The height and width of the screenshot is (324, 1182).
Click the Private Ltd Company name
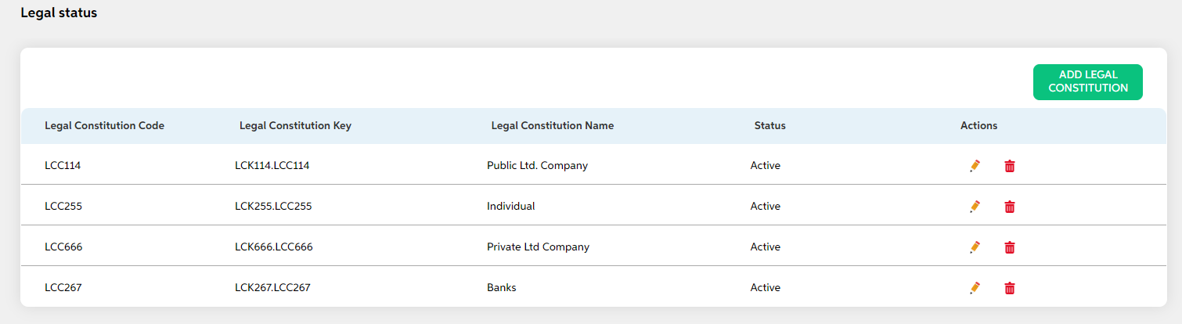(x=538, y=247)
